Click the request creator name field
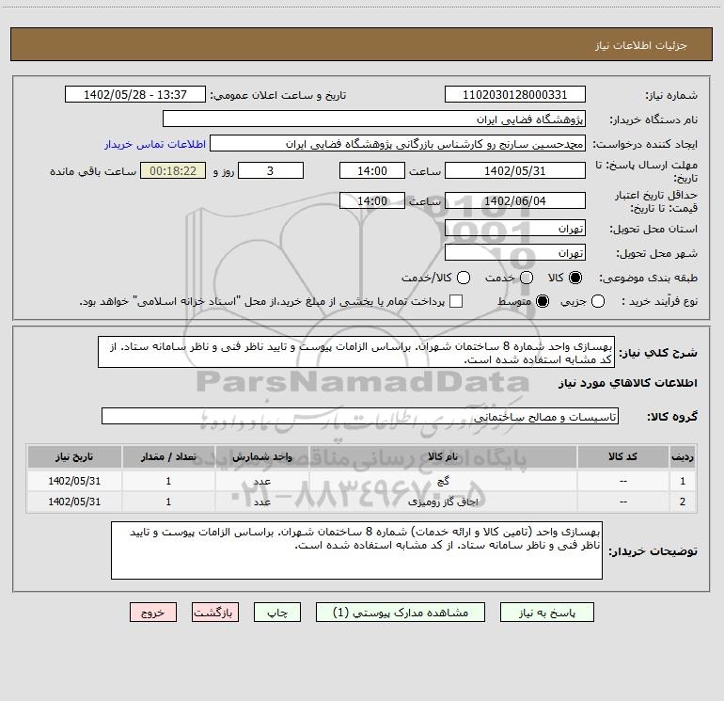The image size is (724, 701). tap(398, 144)
